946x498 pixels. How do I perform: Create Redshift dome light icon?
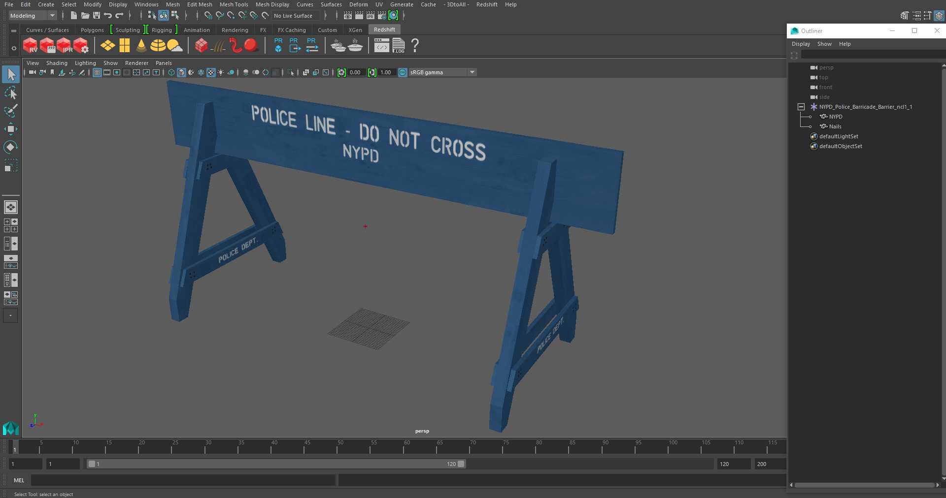[158, 46]
